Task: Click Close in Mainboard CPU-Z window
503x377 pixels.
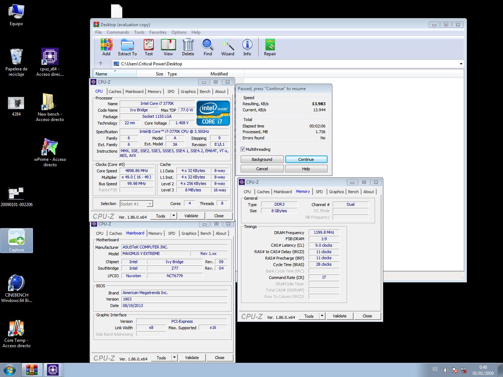Action: pos(220,358)
